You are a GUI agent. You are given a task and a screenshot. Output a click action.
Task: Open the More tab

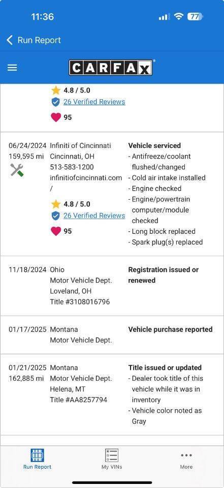186,460
